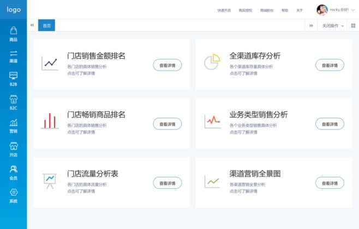Click the user avatar picture
This screenshot has width=359, height=229.
[322, 10]
